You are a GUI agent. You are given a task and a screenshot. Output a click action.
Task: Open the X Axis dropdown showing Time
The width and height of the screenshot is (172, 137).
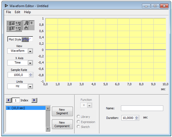(20, 63)
